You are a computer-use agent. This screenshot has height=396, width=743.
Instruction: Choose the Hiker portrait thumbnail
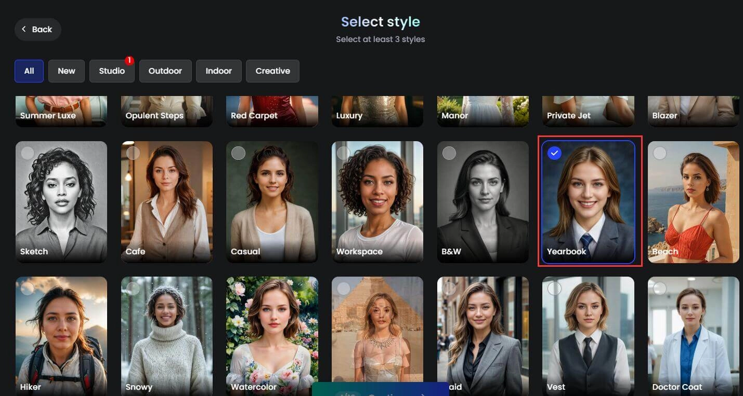coord(61,336)
